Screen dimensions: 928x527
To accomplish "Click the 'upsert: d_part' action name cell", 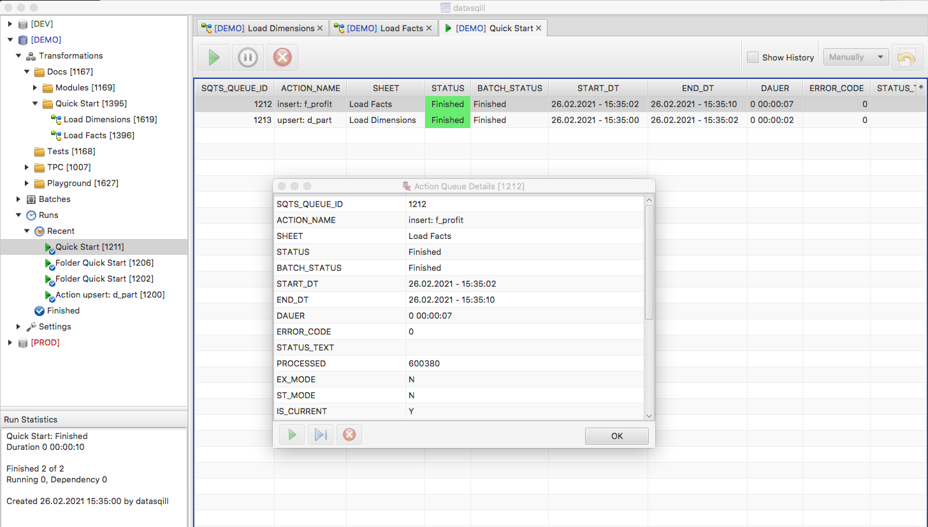I will 310,120.
